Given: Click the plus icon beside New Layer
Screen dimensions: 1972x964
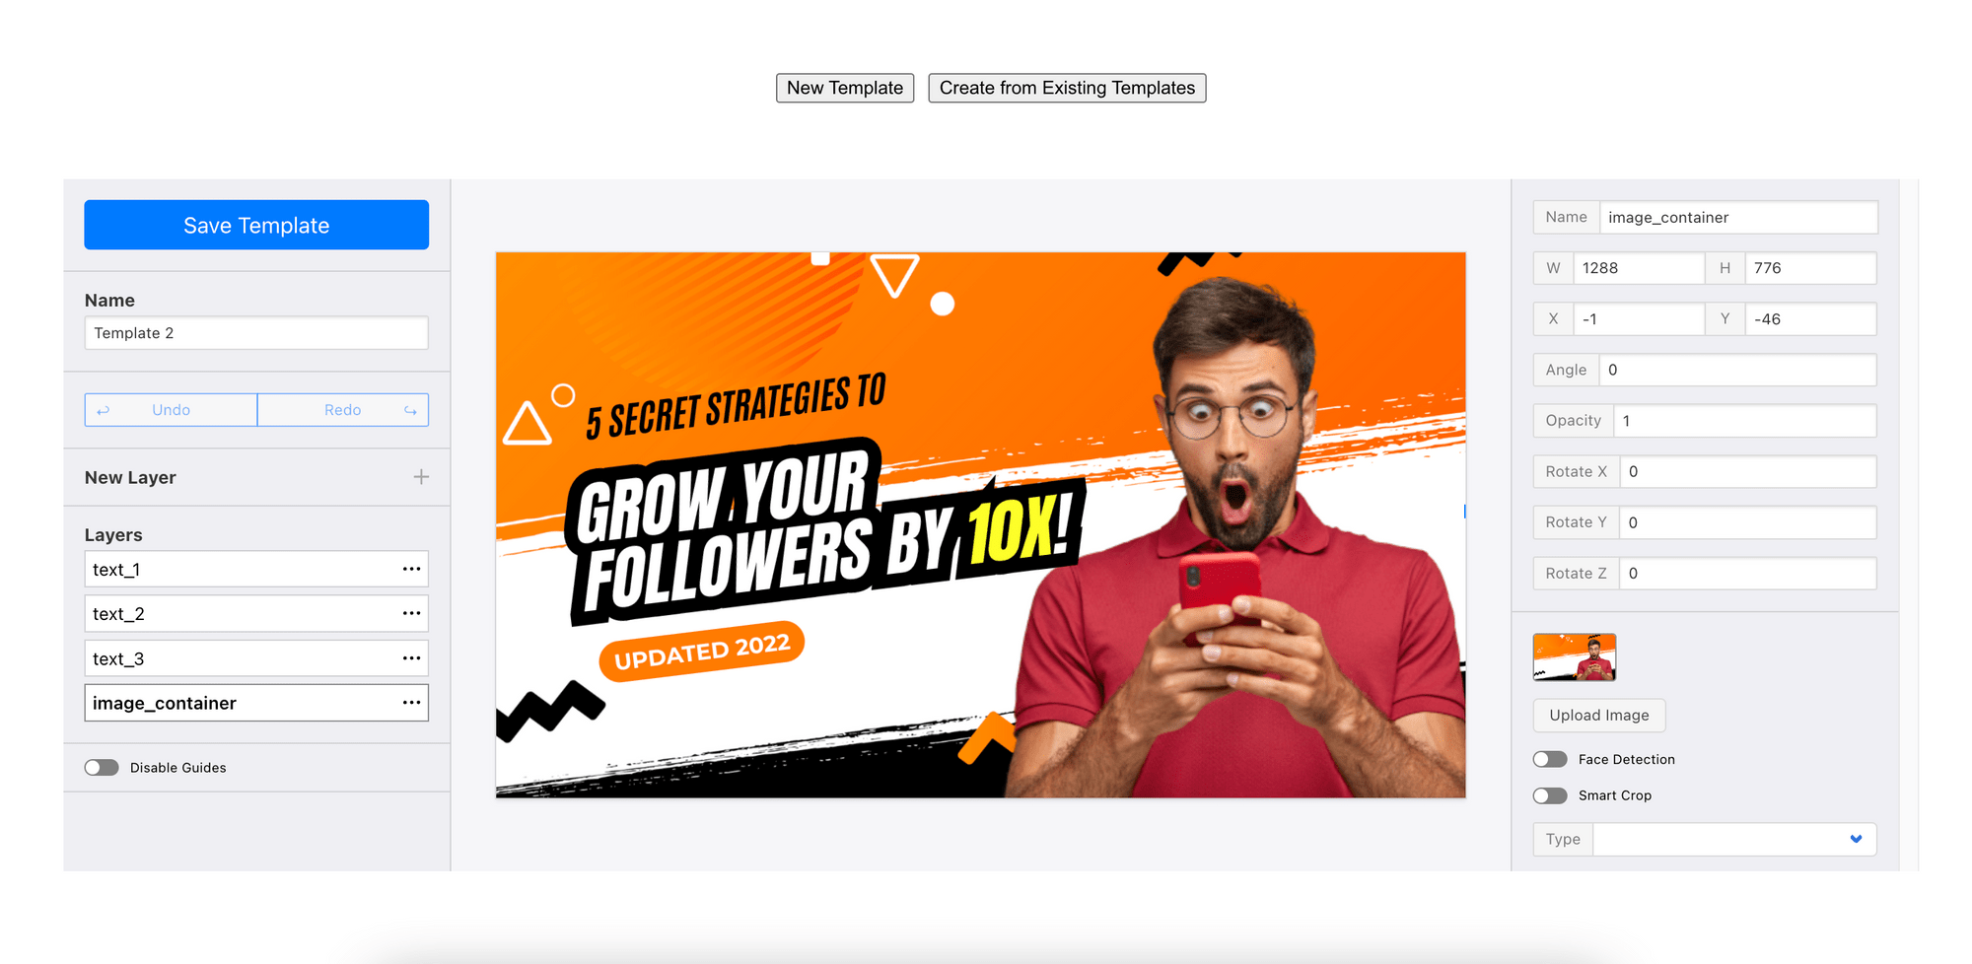Looking at the screenshot, I should (421, 477).
